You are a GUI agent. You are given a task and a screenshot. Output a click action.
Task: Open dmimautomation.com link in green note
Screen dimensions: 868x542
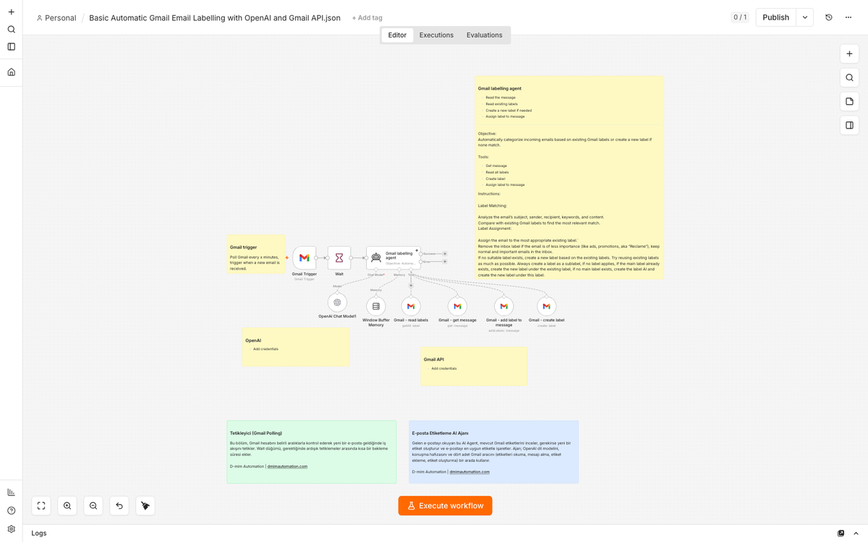pos(287,466)
